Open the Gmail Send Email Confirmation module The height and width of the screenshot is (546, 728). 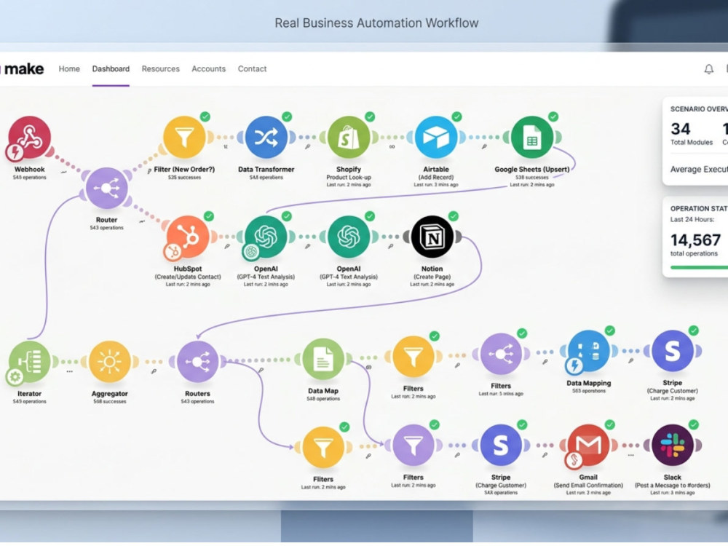point(589,446)
